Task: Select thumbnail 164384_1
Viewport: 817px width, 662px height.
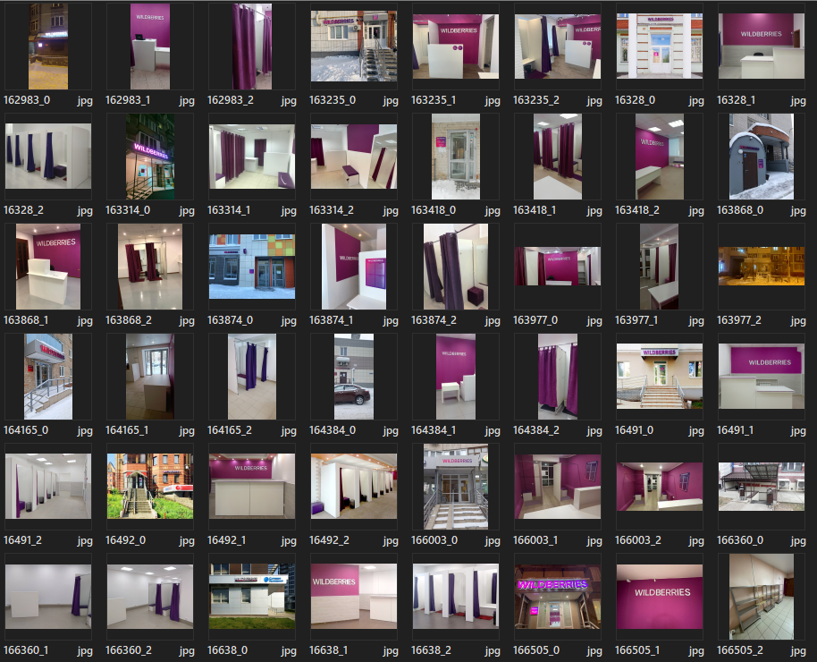Action: [455, 377]
